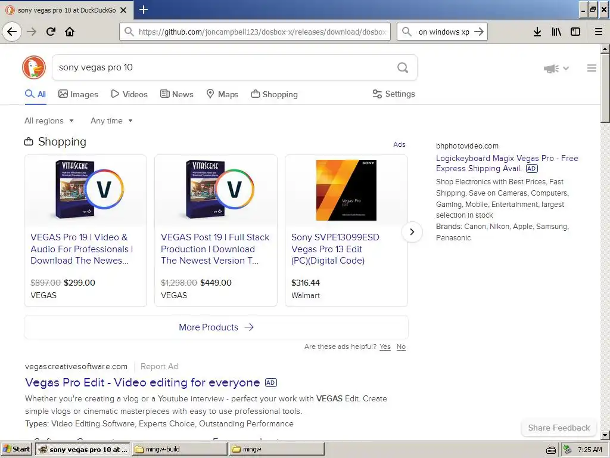Switch to mingw folder taskbar window
Viewport: 610px width, 458px height.
point(276,450)
